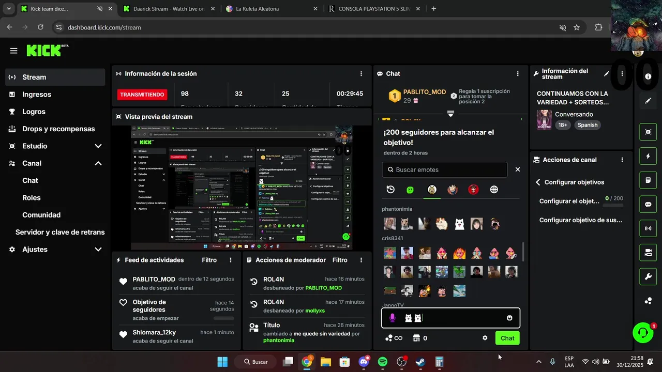The image size is (662, 372).
Task: Open Spotify from the Windows taskbar
Action: (383, 362)
